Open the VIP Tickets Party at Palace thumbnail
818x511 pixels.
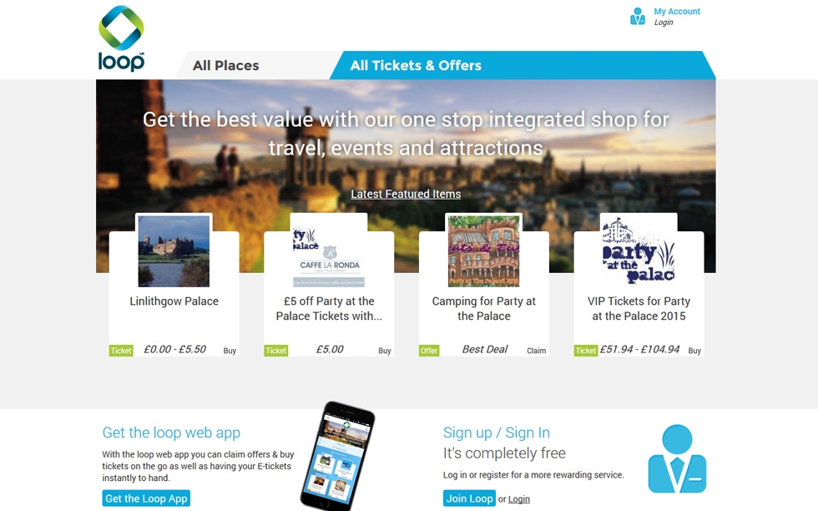pos(639,251)
